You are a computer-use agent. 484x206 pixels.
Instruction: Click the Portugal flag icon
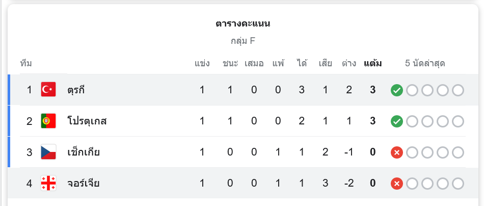click(x=48, y=121)
